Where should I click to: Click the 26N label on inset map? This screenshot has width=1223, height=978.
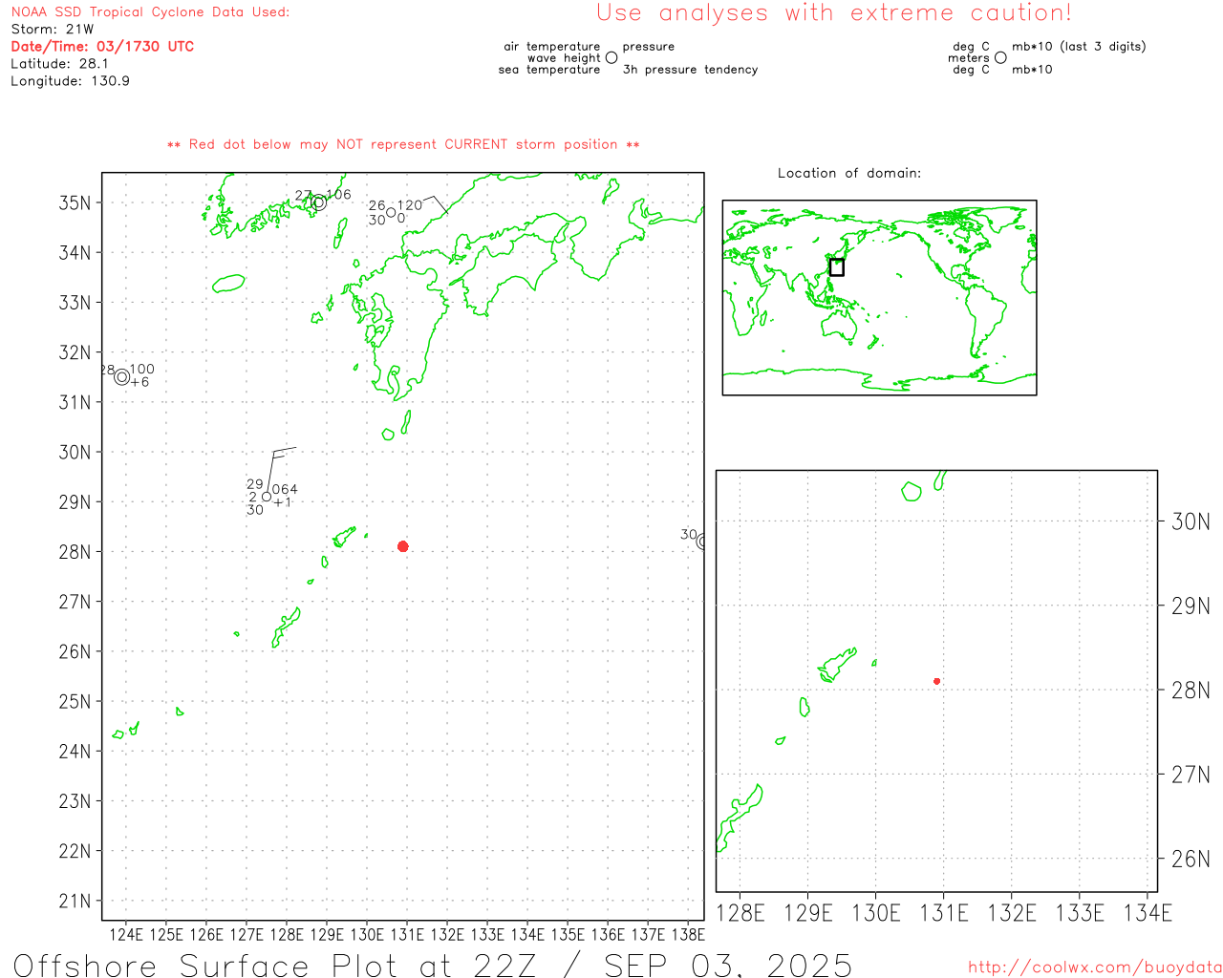point(1191,859)
